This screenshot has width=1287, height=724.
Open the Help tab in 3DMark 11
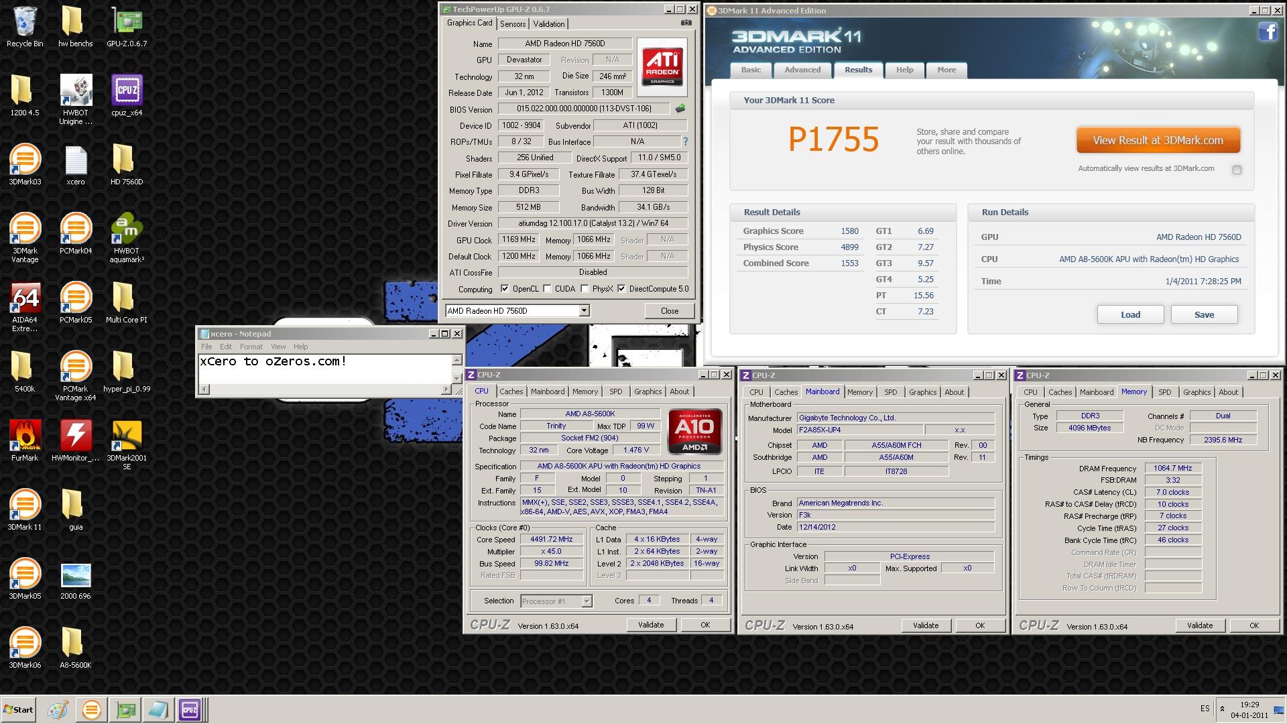click(x=904, y=70)
